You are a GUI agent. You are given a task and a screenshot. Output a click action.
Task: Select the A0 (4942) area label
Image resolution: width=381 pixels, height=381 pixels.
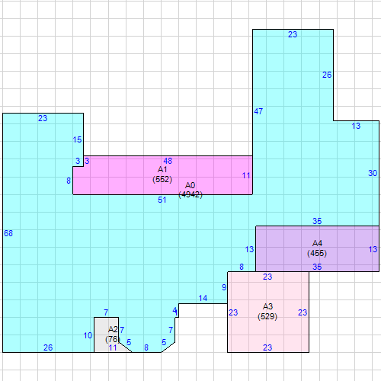point(190,190)
